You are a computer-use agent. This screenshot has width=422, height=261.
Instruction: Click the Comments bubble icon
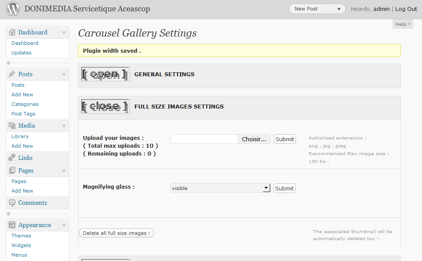point(12,203)
